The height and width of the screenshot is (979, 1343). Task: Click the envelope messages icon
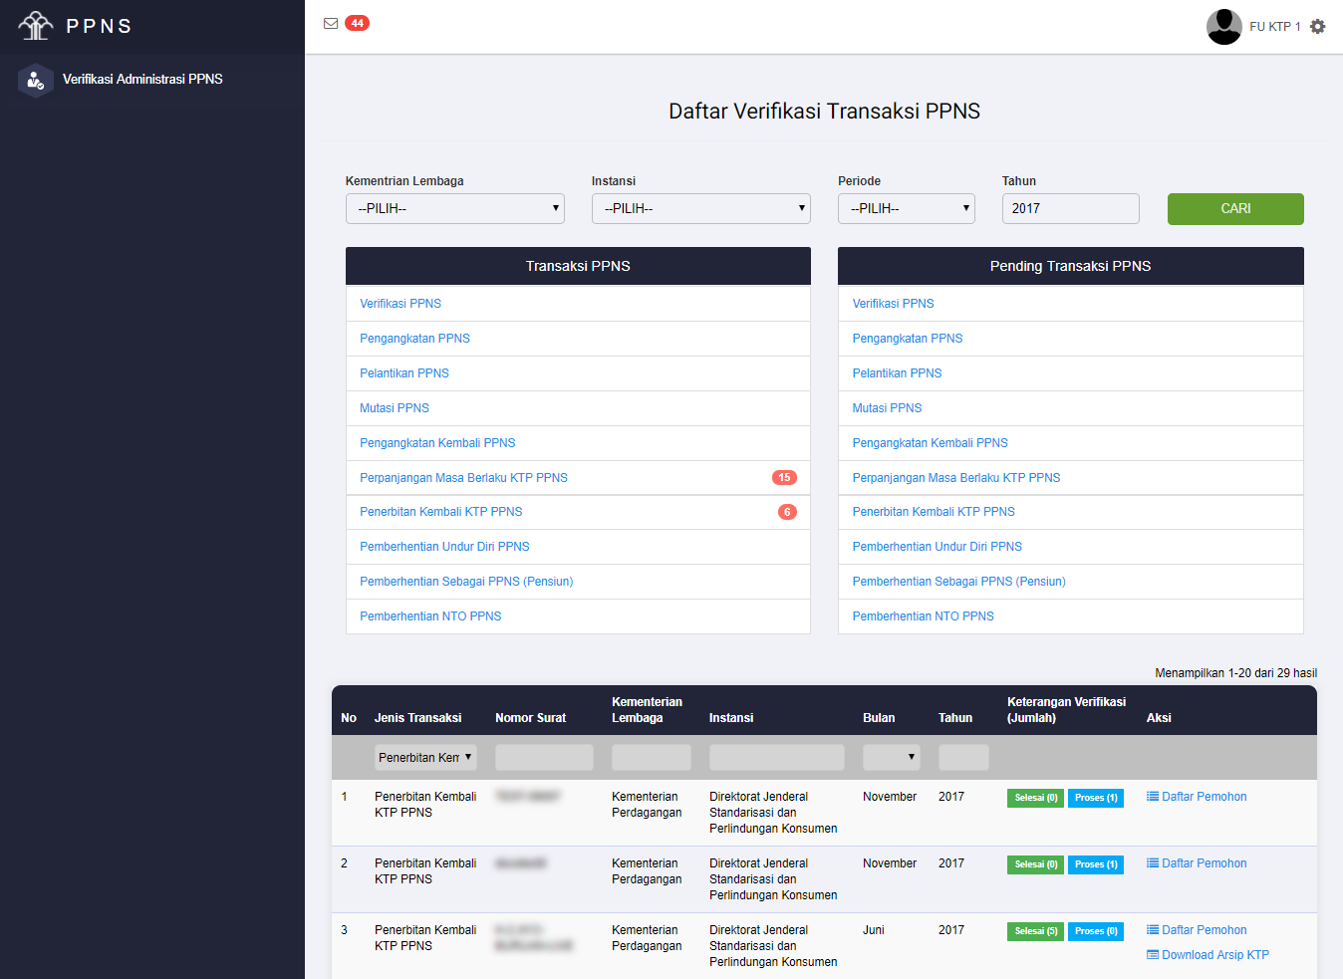(x=331, y=24)
